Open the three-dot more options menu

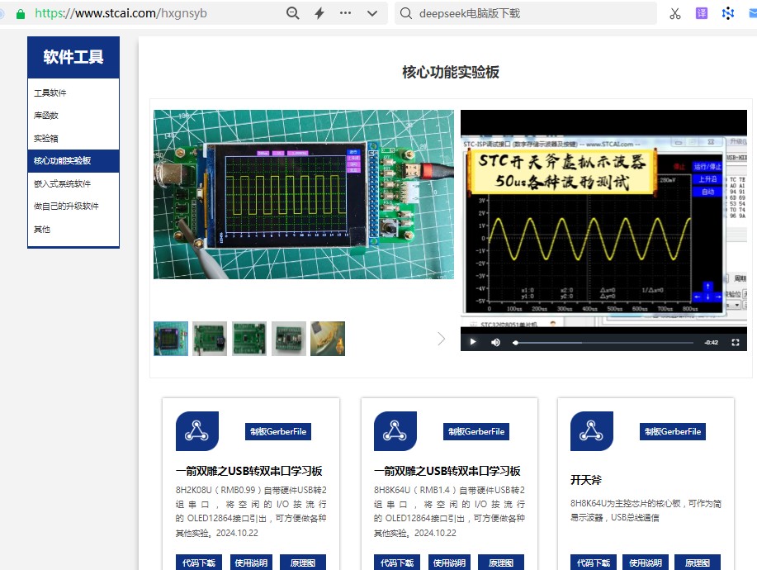345,13
